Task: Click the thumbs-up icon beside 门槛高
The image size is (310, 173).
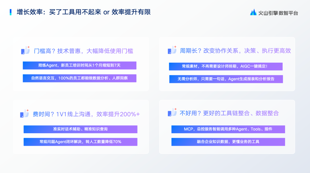Action: coord(26,50)
